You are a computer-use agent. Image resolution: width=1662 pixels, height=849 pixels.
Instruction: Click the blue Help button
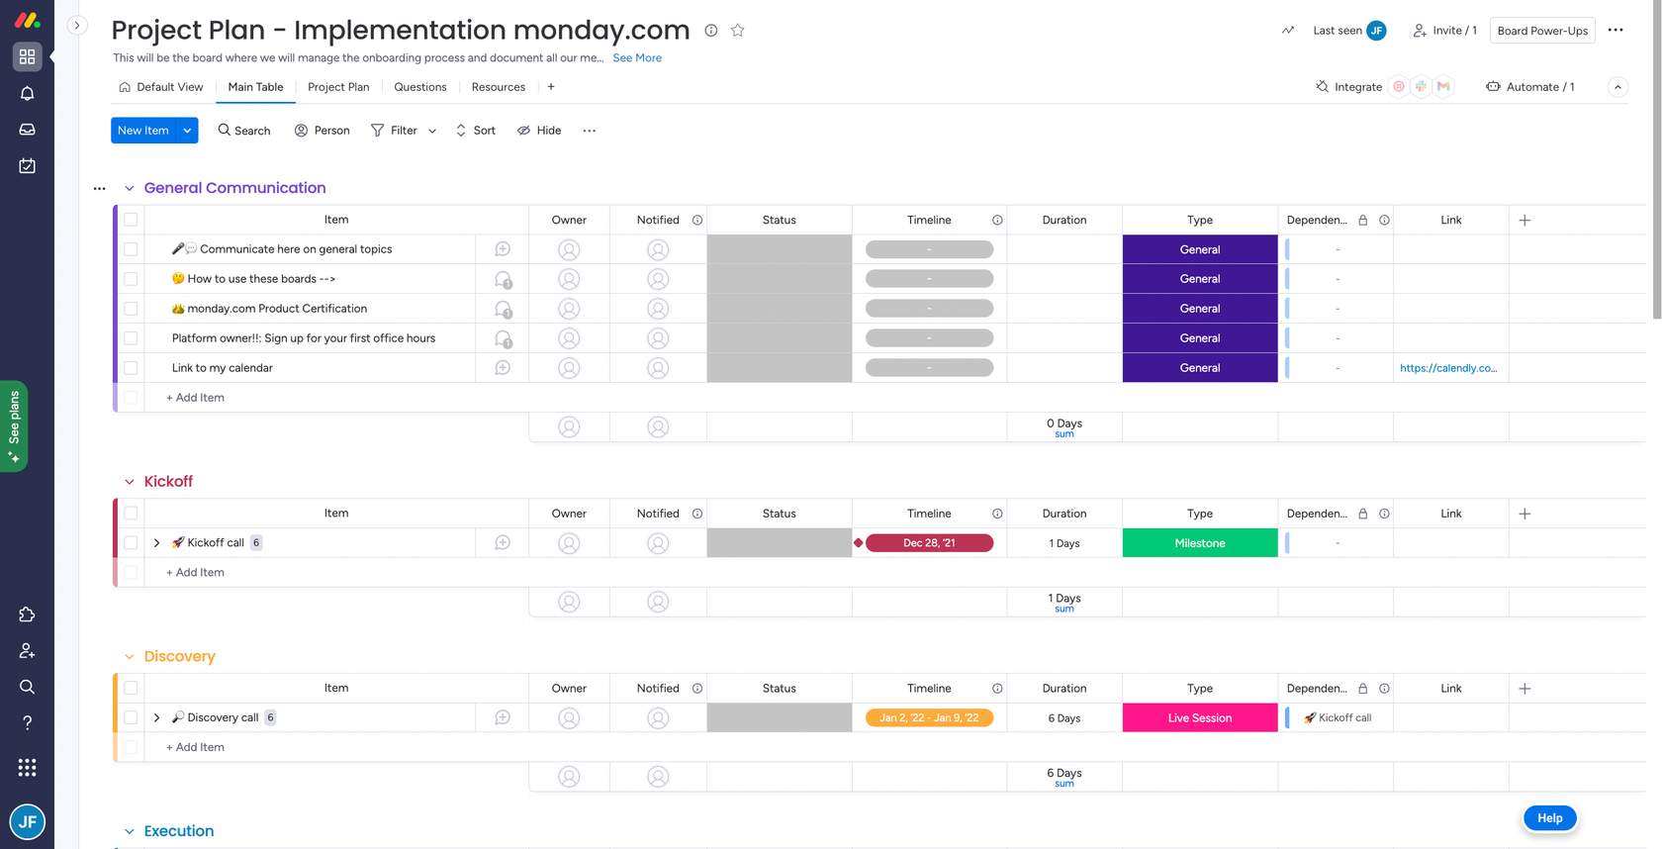pos(1550,818)
